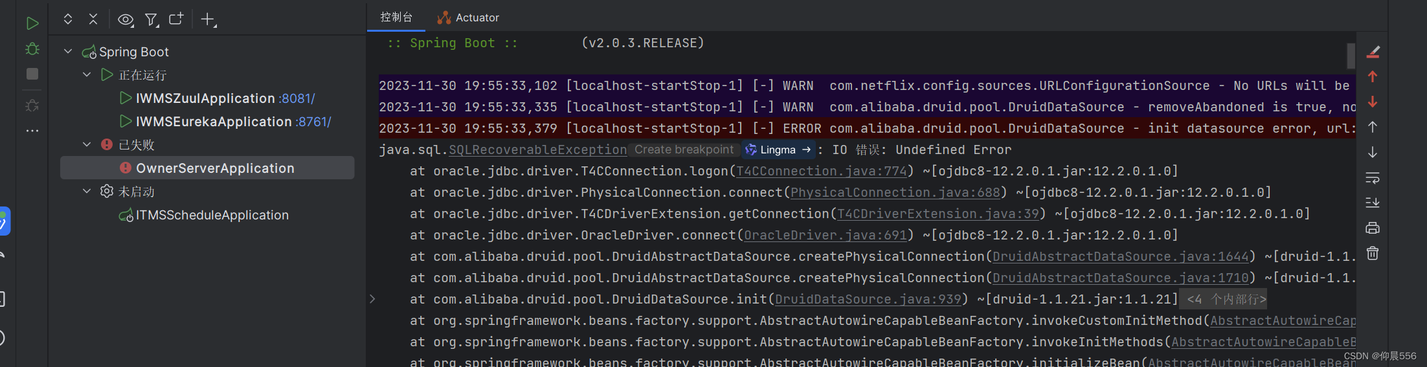Screen dimensions: 1427x367
Task: Click the WARN URLConfigurationSource log line
Action: (866, 85)
